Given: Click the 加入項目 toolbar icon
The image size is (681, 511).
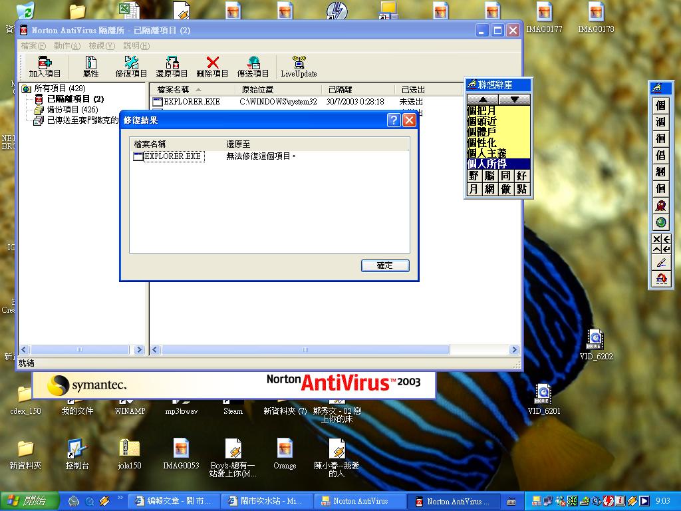Looking at the screenshot, I should coord(45,67).
